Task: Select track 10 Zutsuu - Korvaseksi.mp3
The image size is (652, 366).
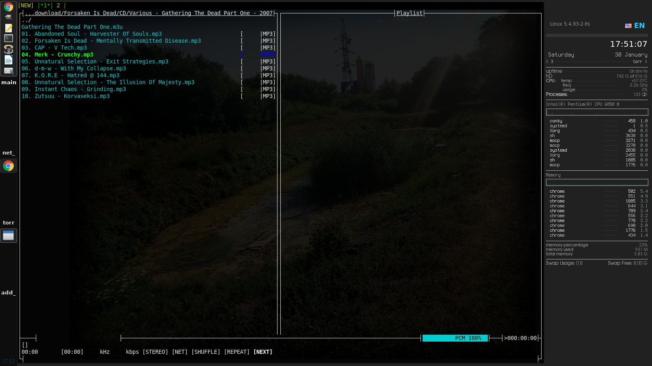Action: tap(66, 96)
